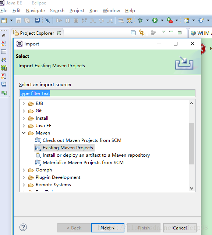Open the dropdown arrow beside New icon
The height and width of the screenshot is (235, 212).
click(x=11, y=20)
